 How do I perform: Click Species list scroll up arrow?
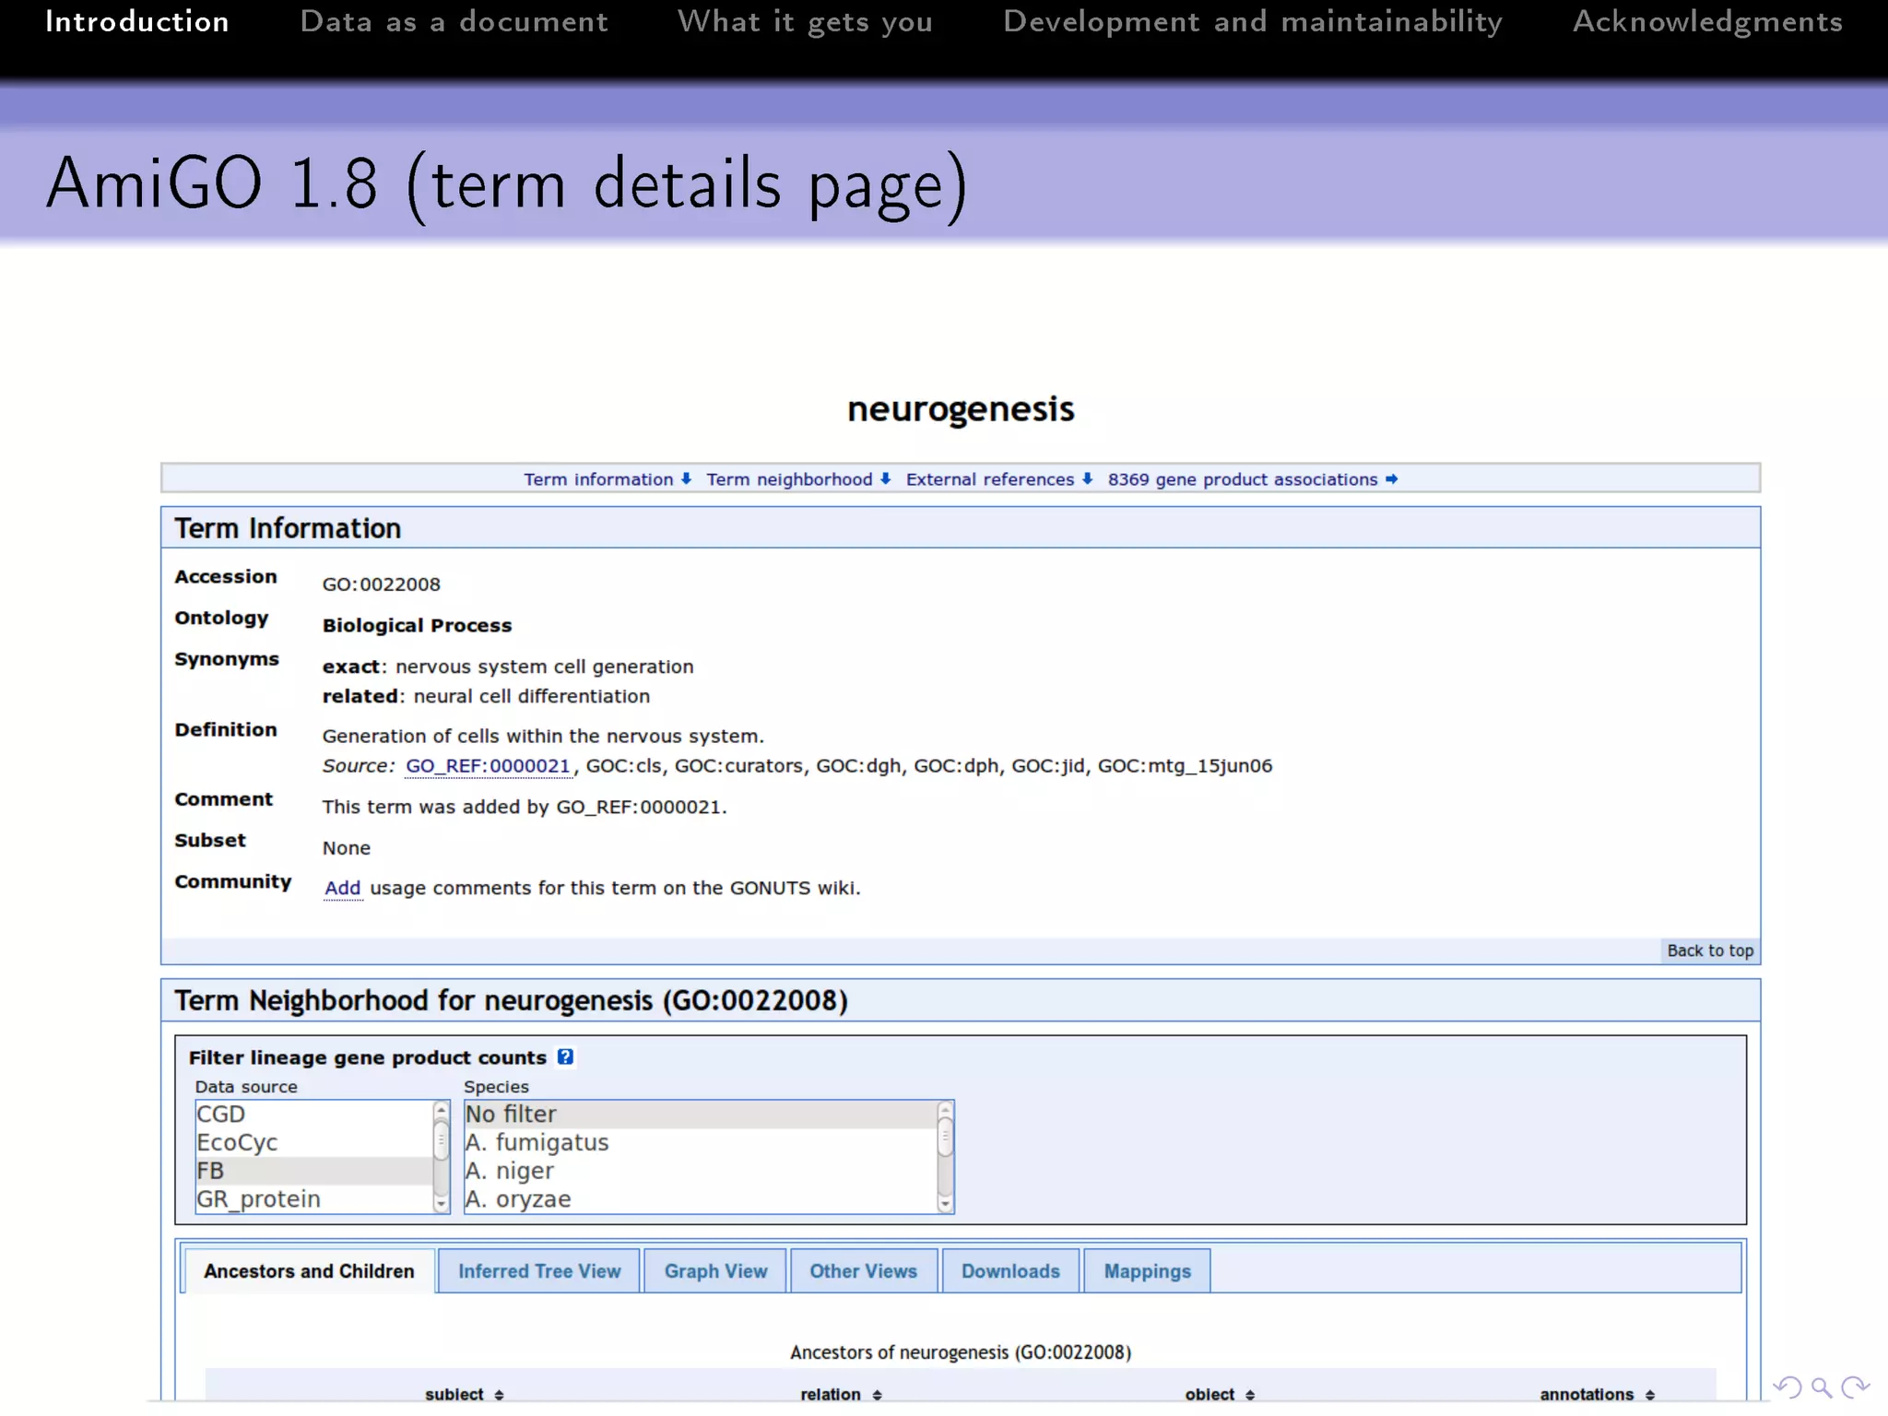945,1109
